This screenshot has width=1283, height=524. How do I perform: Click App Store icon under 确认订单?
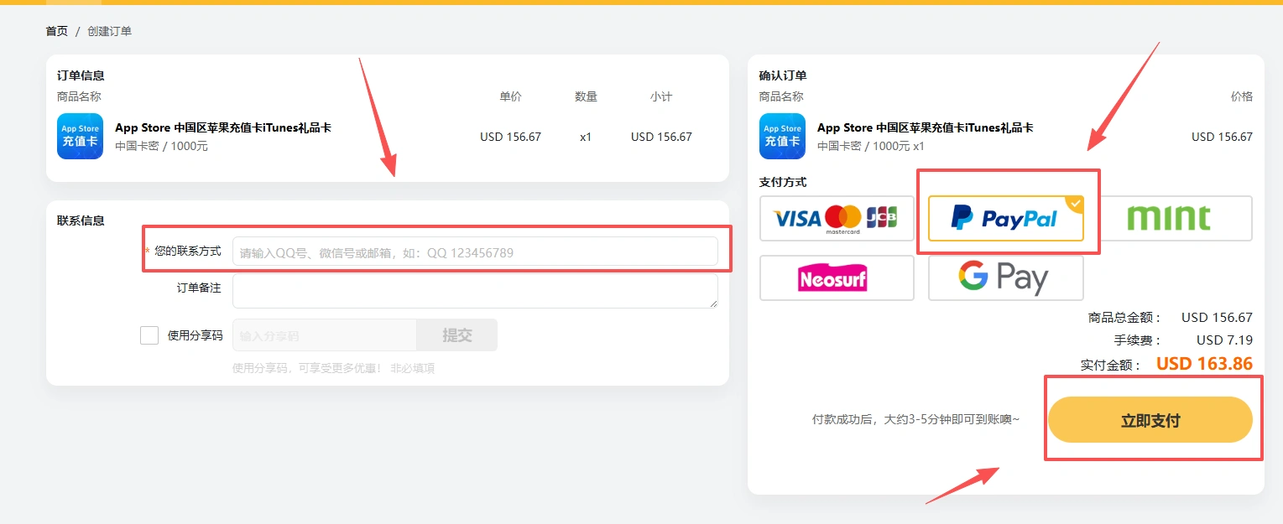pyautogui.click(x=782, y=136)
